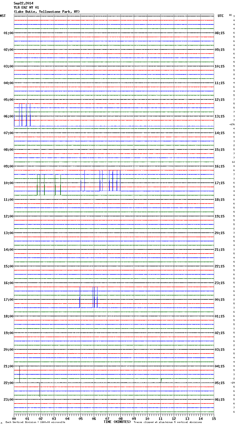Screen dimensions: 236x426
Task: Select the 07:00 MST time label
Action: (x=9, y=133)
